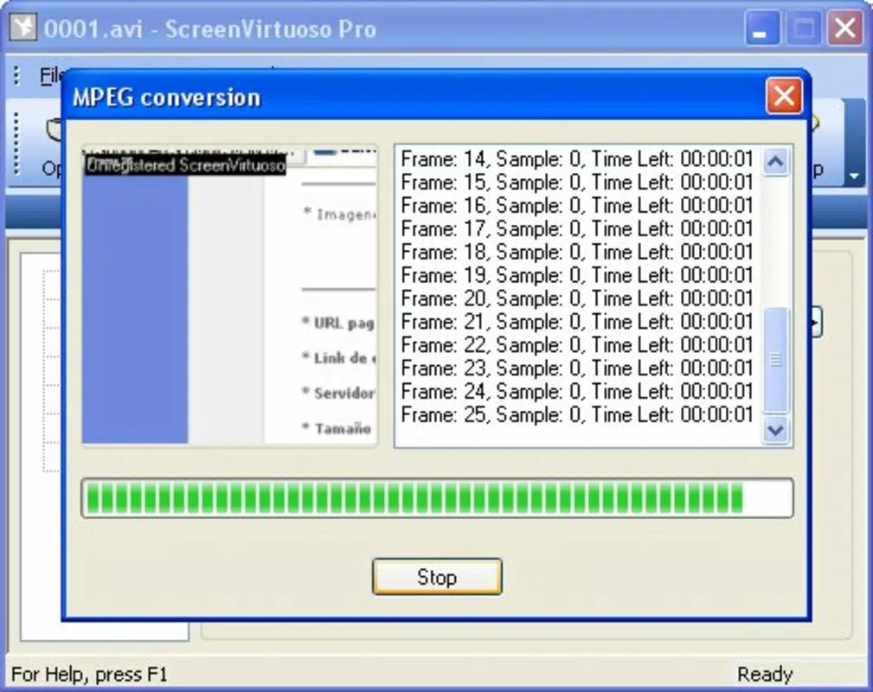Click the Stop button
Image resolution: width=873 pixels, height=692 pixels.
coord(437,577)
